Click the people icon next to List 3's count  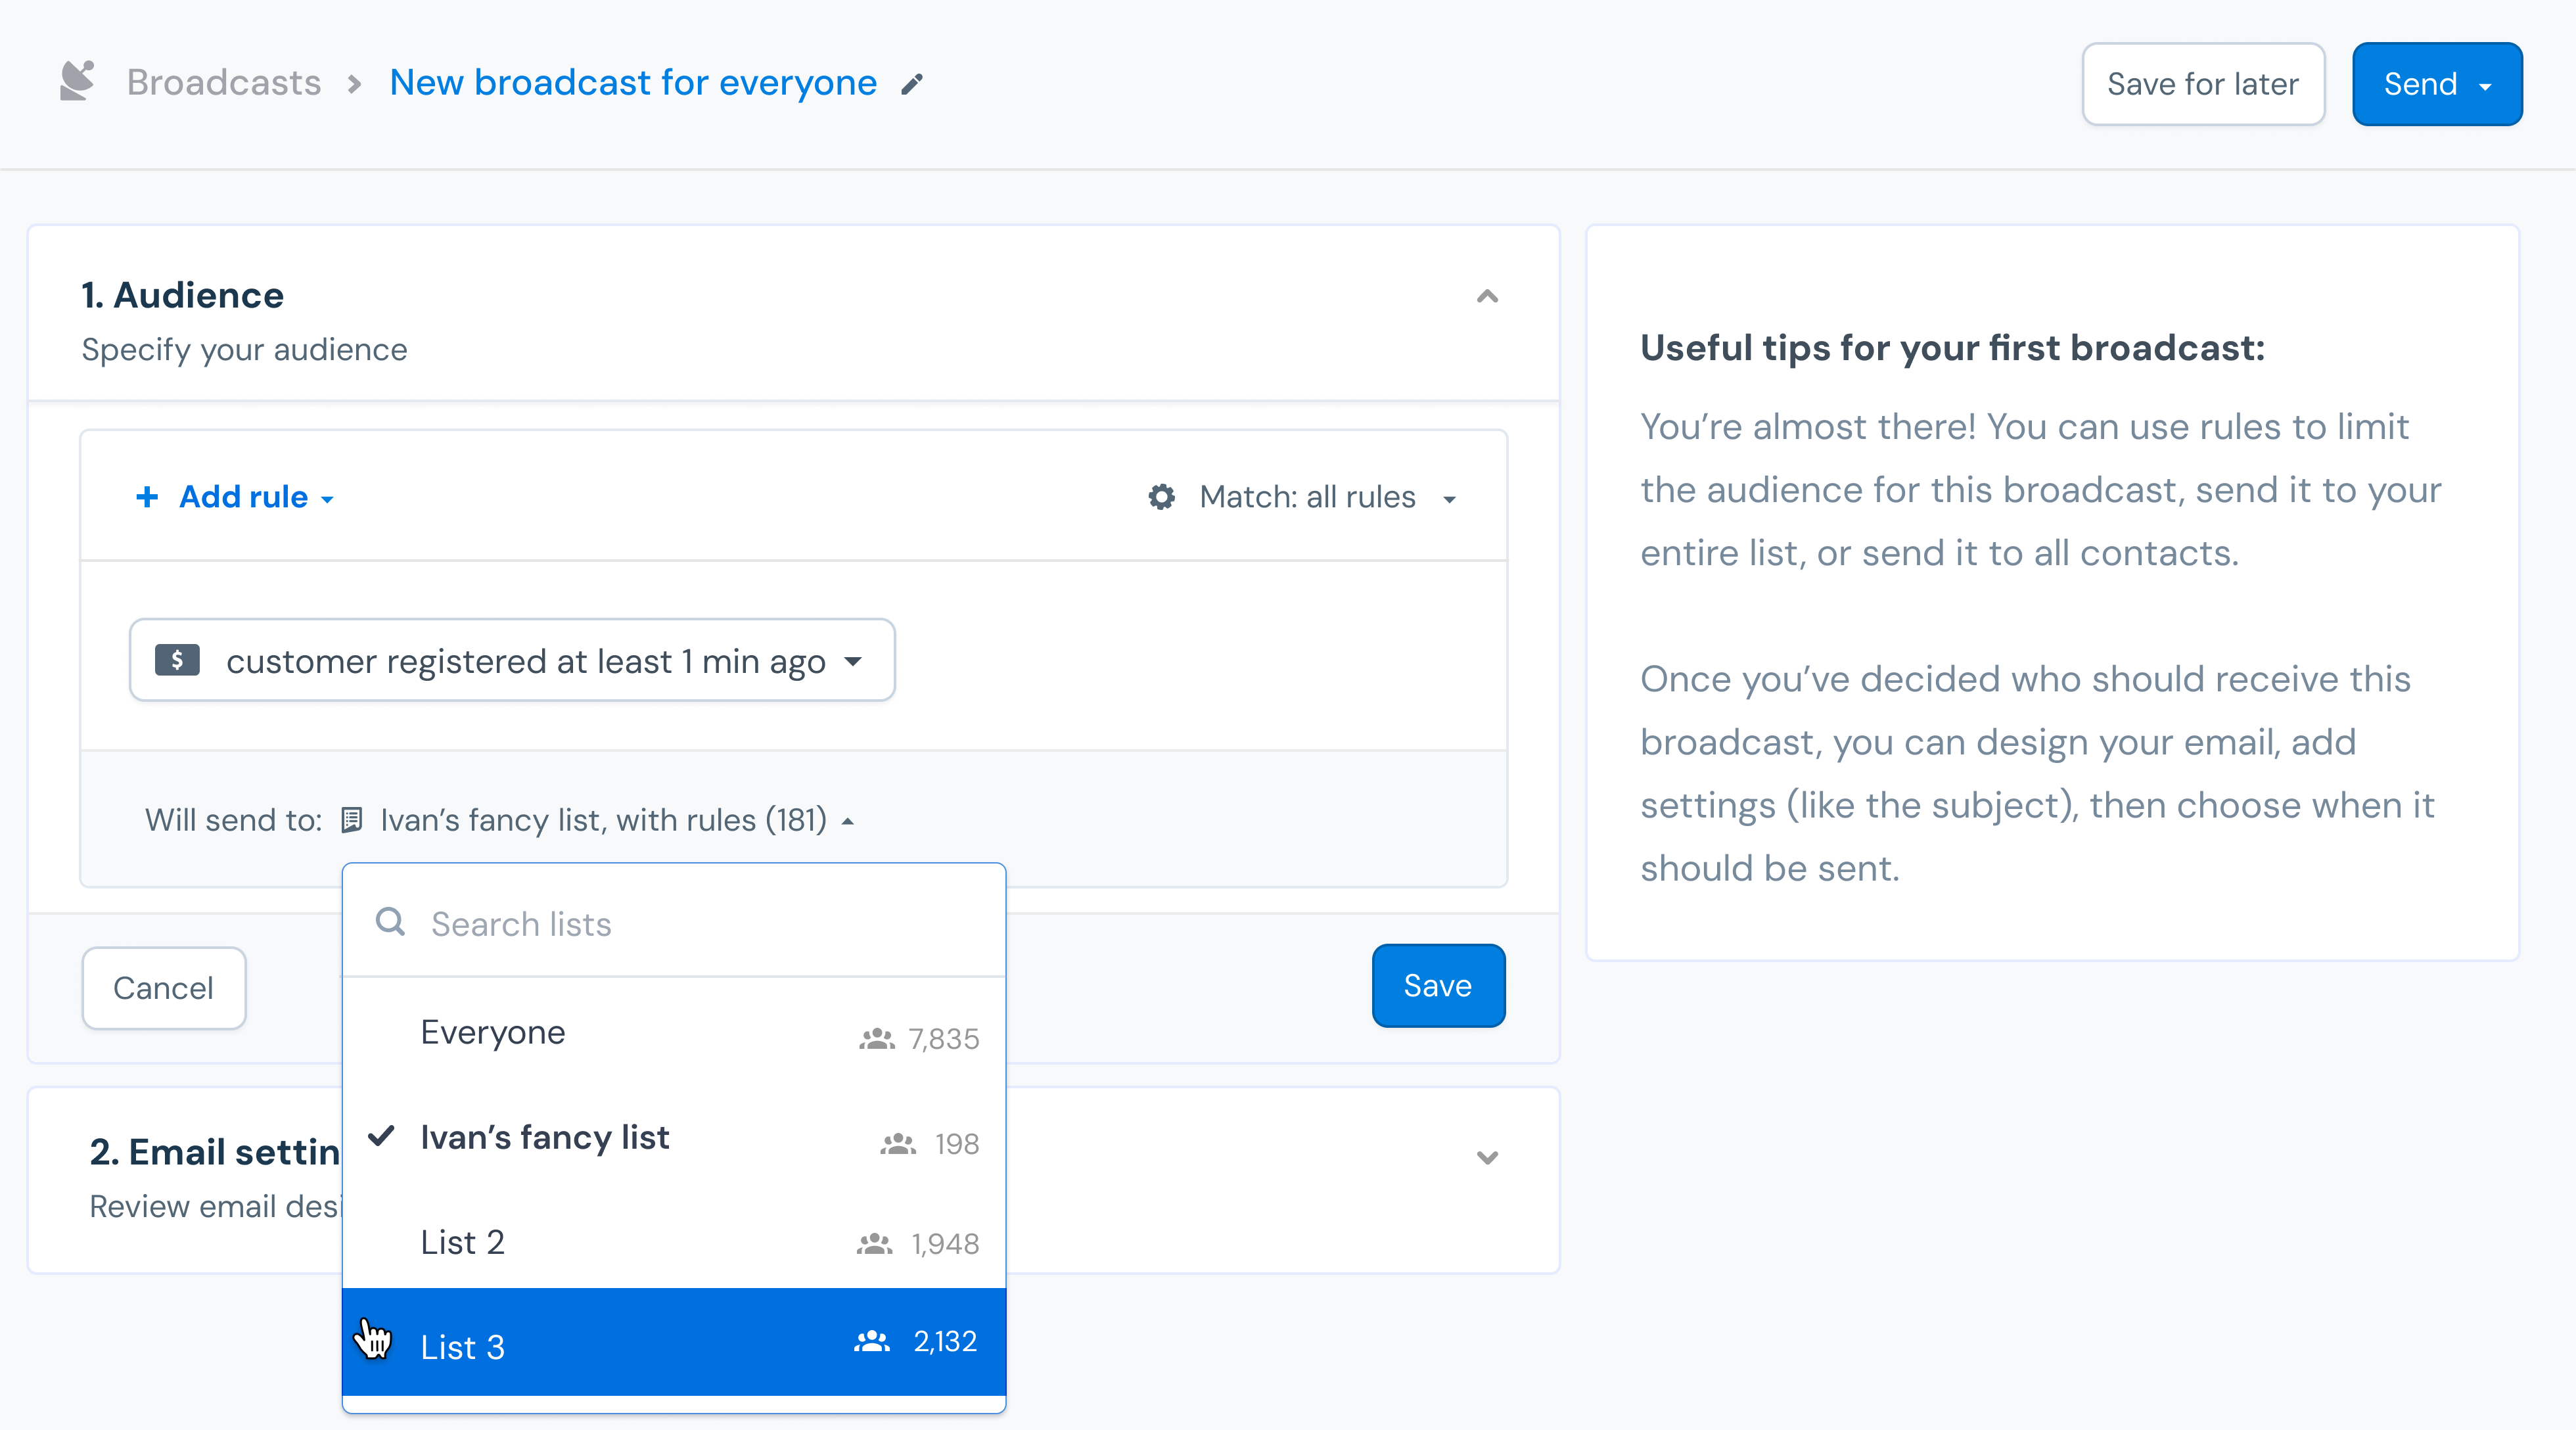pyautogui.click(x=871, y=1341)
